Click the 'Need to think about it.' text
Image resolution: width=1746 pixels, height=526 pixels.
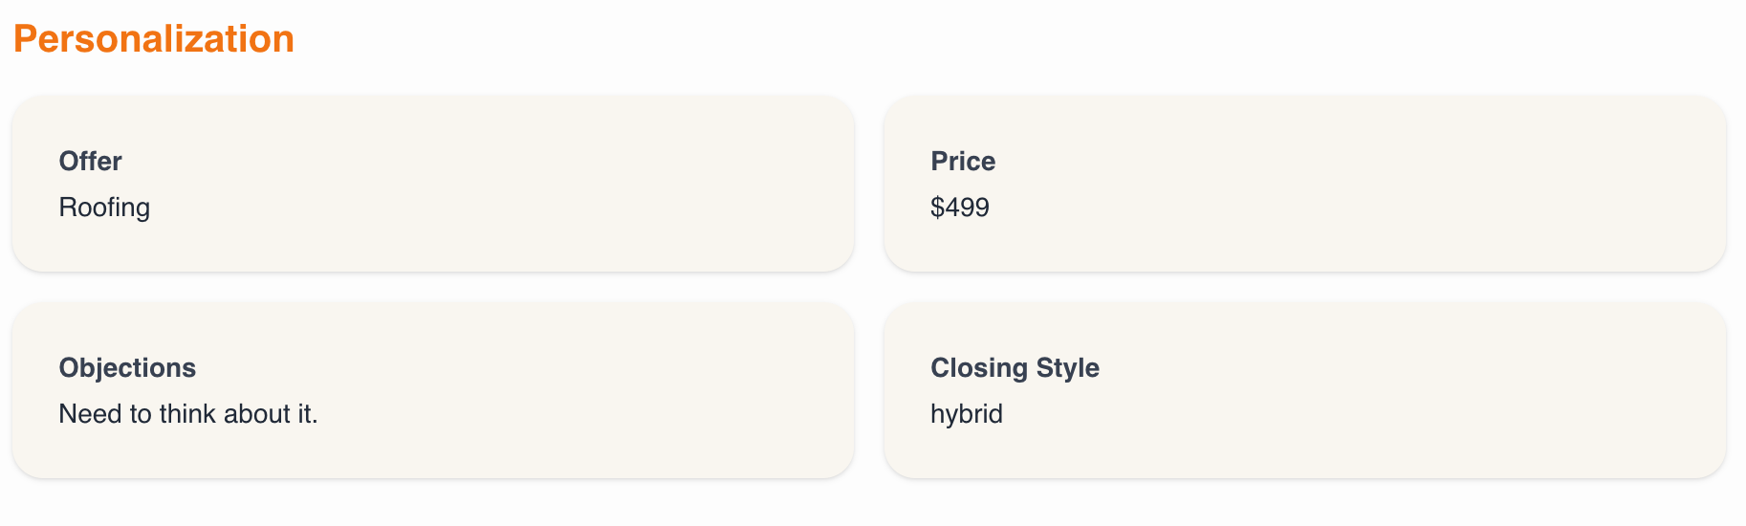[x=188, y=414]
